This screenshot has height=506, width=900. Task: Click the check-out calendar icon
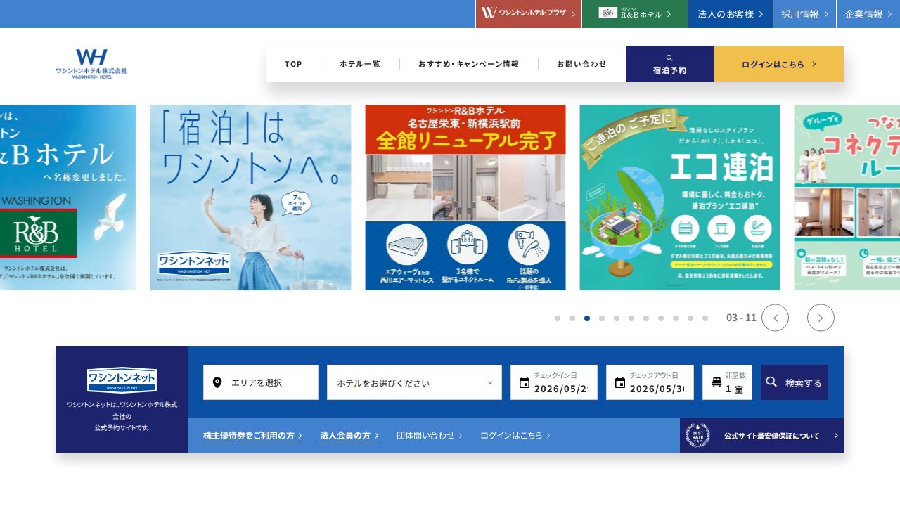pos(619,383)
